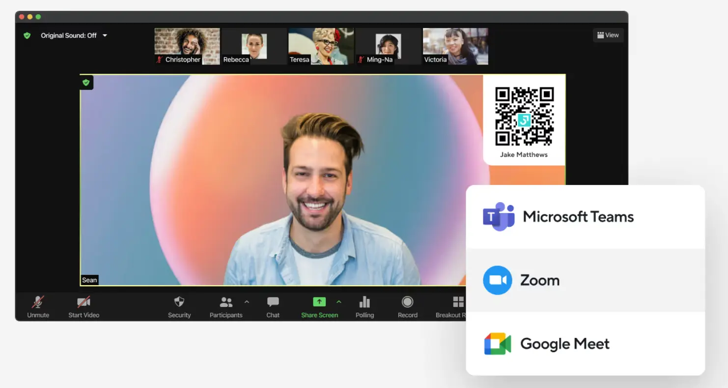Viewport: 728px width, 388px height.
Task: Select Ming-Na's video thumbnail
Action: [388, 46]
